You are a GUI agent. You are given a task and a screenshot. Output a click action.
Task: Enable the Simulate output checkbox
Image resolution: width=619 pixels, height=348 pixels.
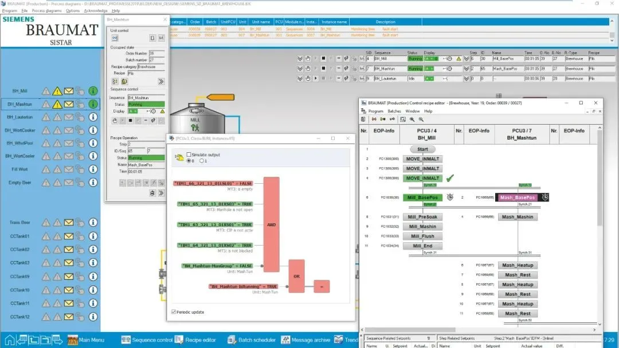[x=189, y=155]
